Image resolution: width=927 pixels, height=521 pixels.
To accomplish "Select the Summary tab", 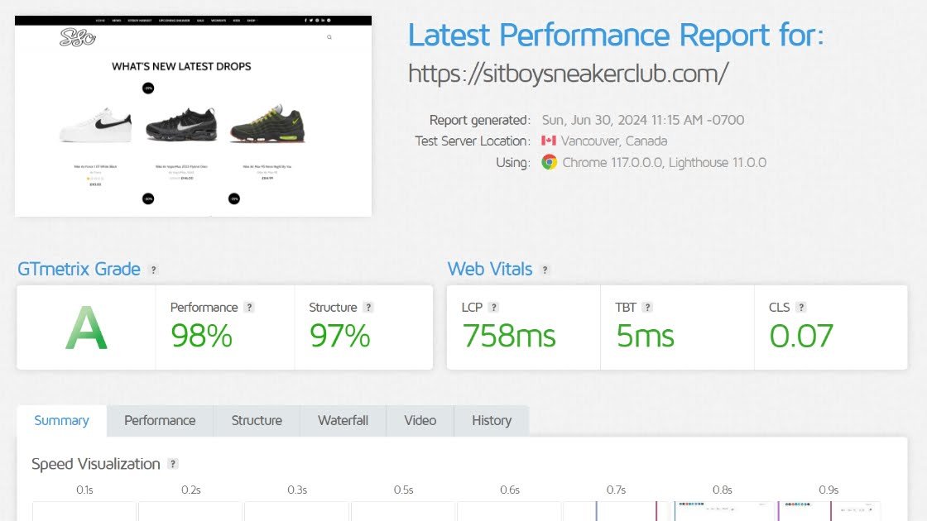I will pyautogui.click(x=61, y=420).
